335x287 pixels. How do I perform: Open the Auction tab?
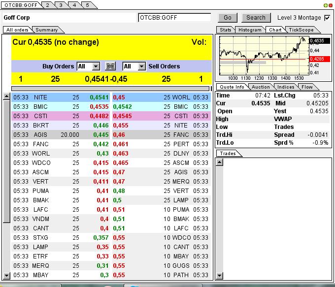(x=261, y=87)
